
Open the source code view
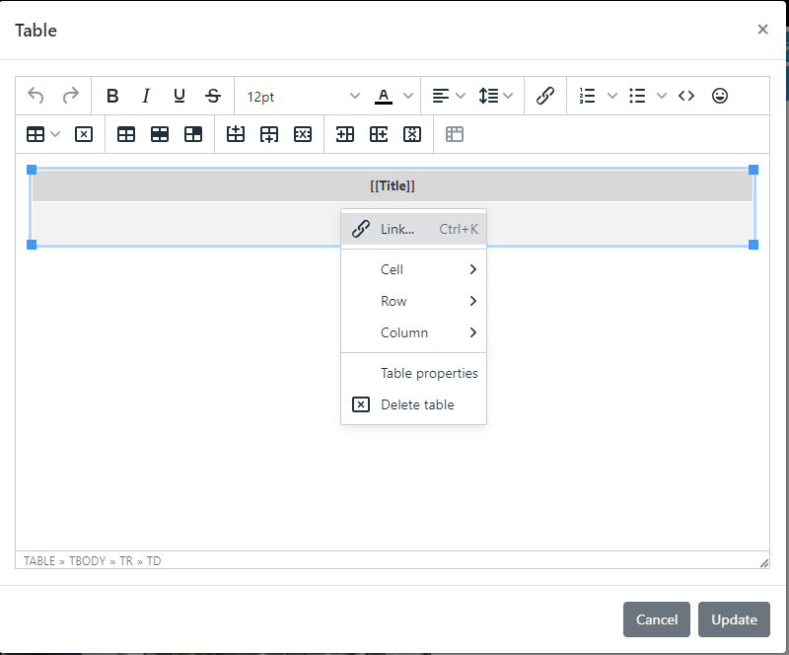(x=686, y=96)
